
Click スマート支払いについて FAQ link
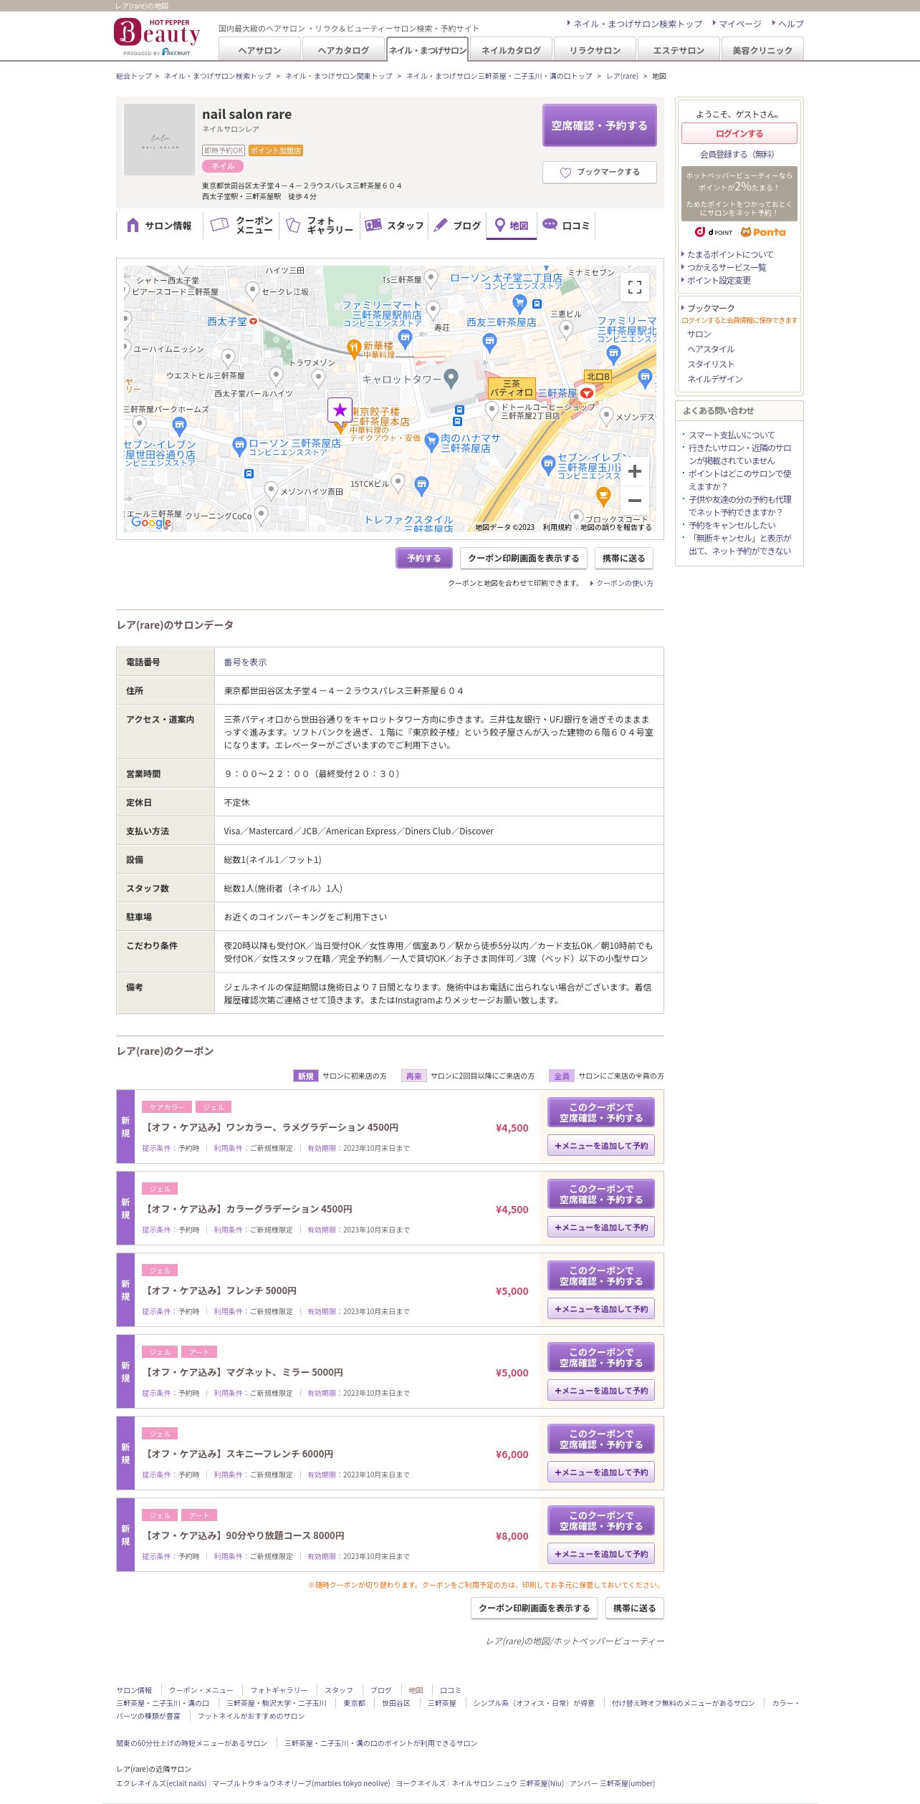point(732,435)
